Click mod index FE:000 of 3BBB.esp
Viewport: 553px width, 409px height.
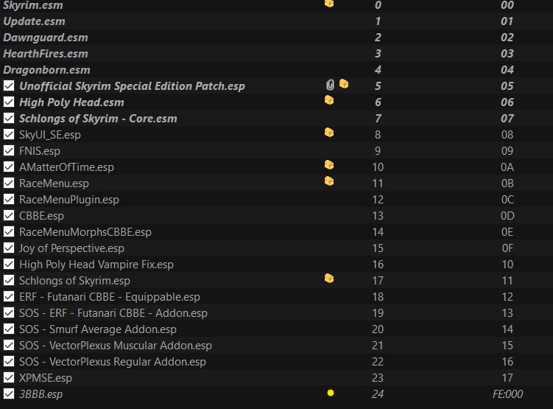pos(507,394)
